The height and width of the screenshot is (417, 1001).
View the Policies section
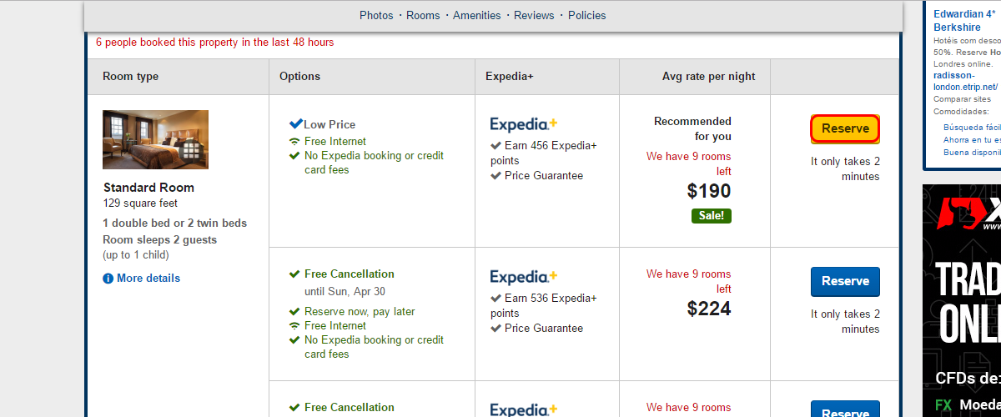[x=587, y=16]
